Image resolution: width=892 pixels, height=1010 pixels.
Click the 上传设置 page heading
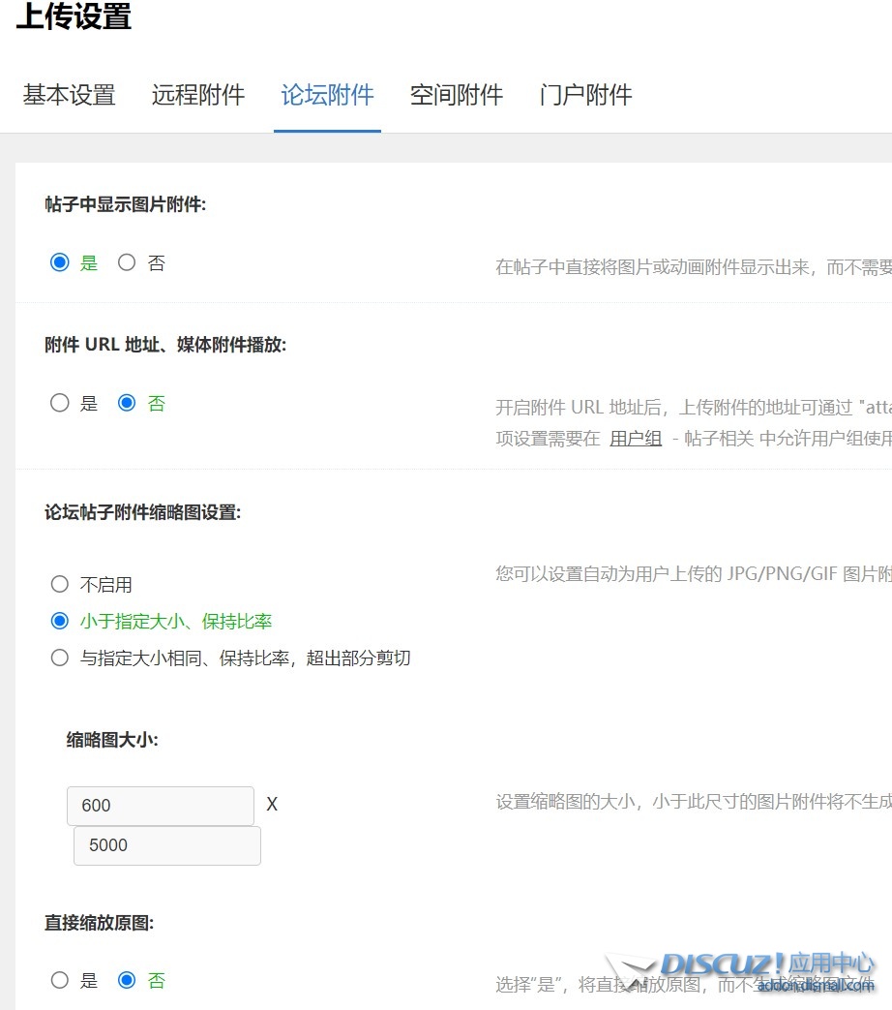74,16
